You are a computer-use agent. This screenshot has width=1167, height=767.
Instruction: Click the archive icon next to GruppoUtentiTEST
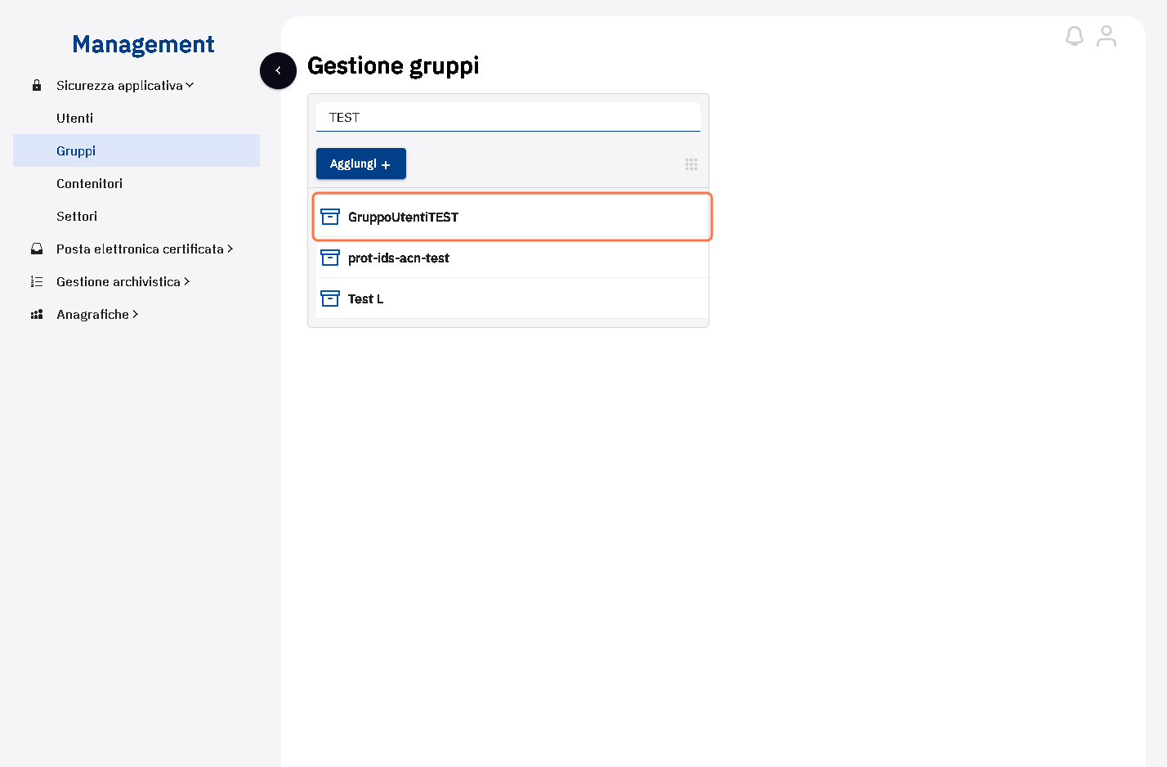(x=330, y=217)
